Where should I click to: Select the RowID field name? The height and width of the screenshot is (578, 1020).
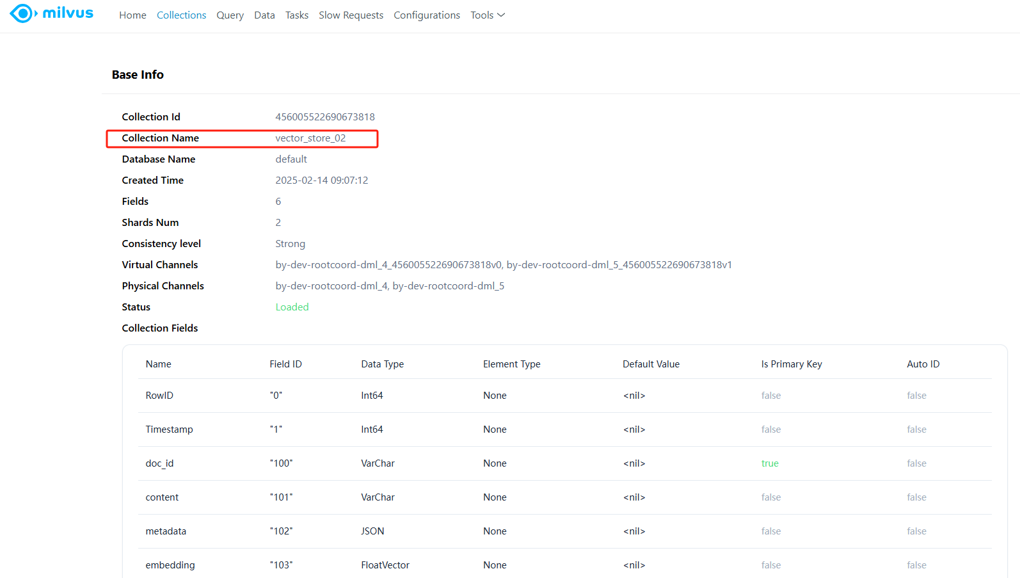(159, 396)
